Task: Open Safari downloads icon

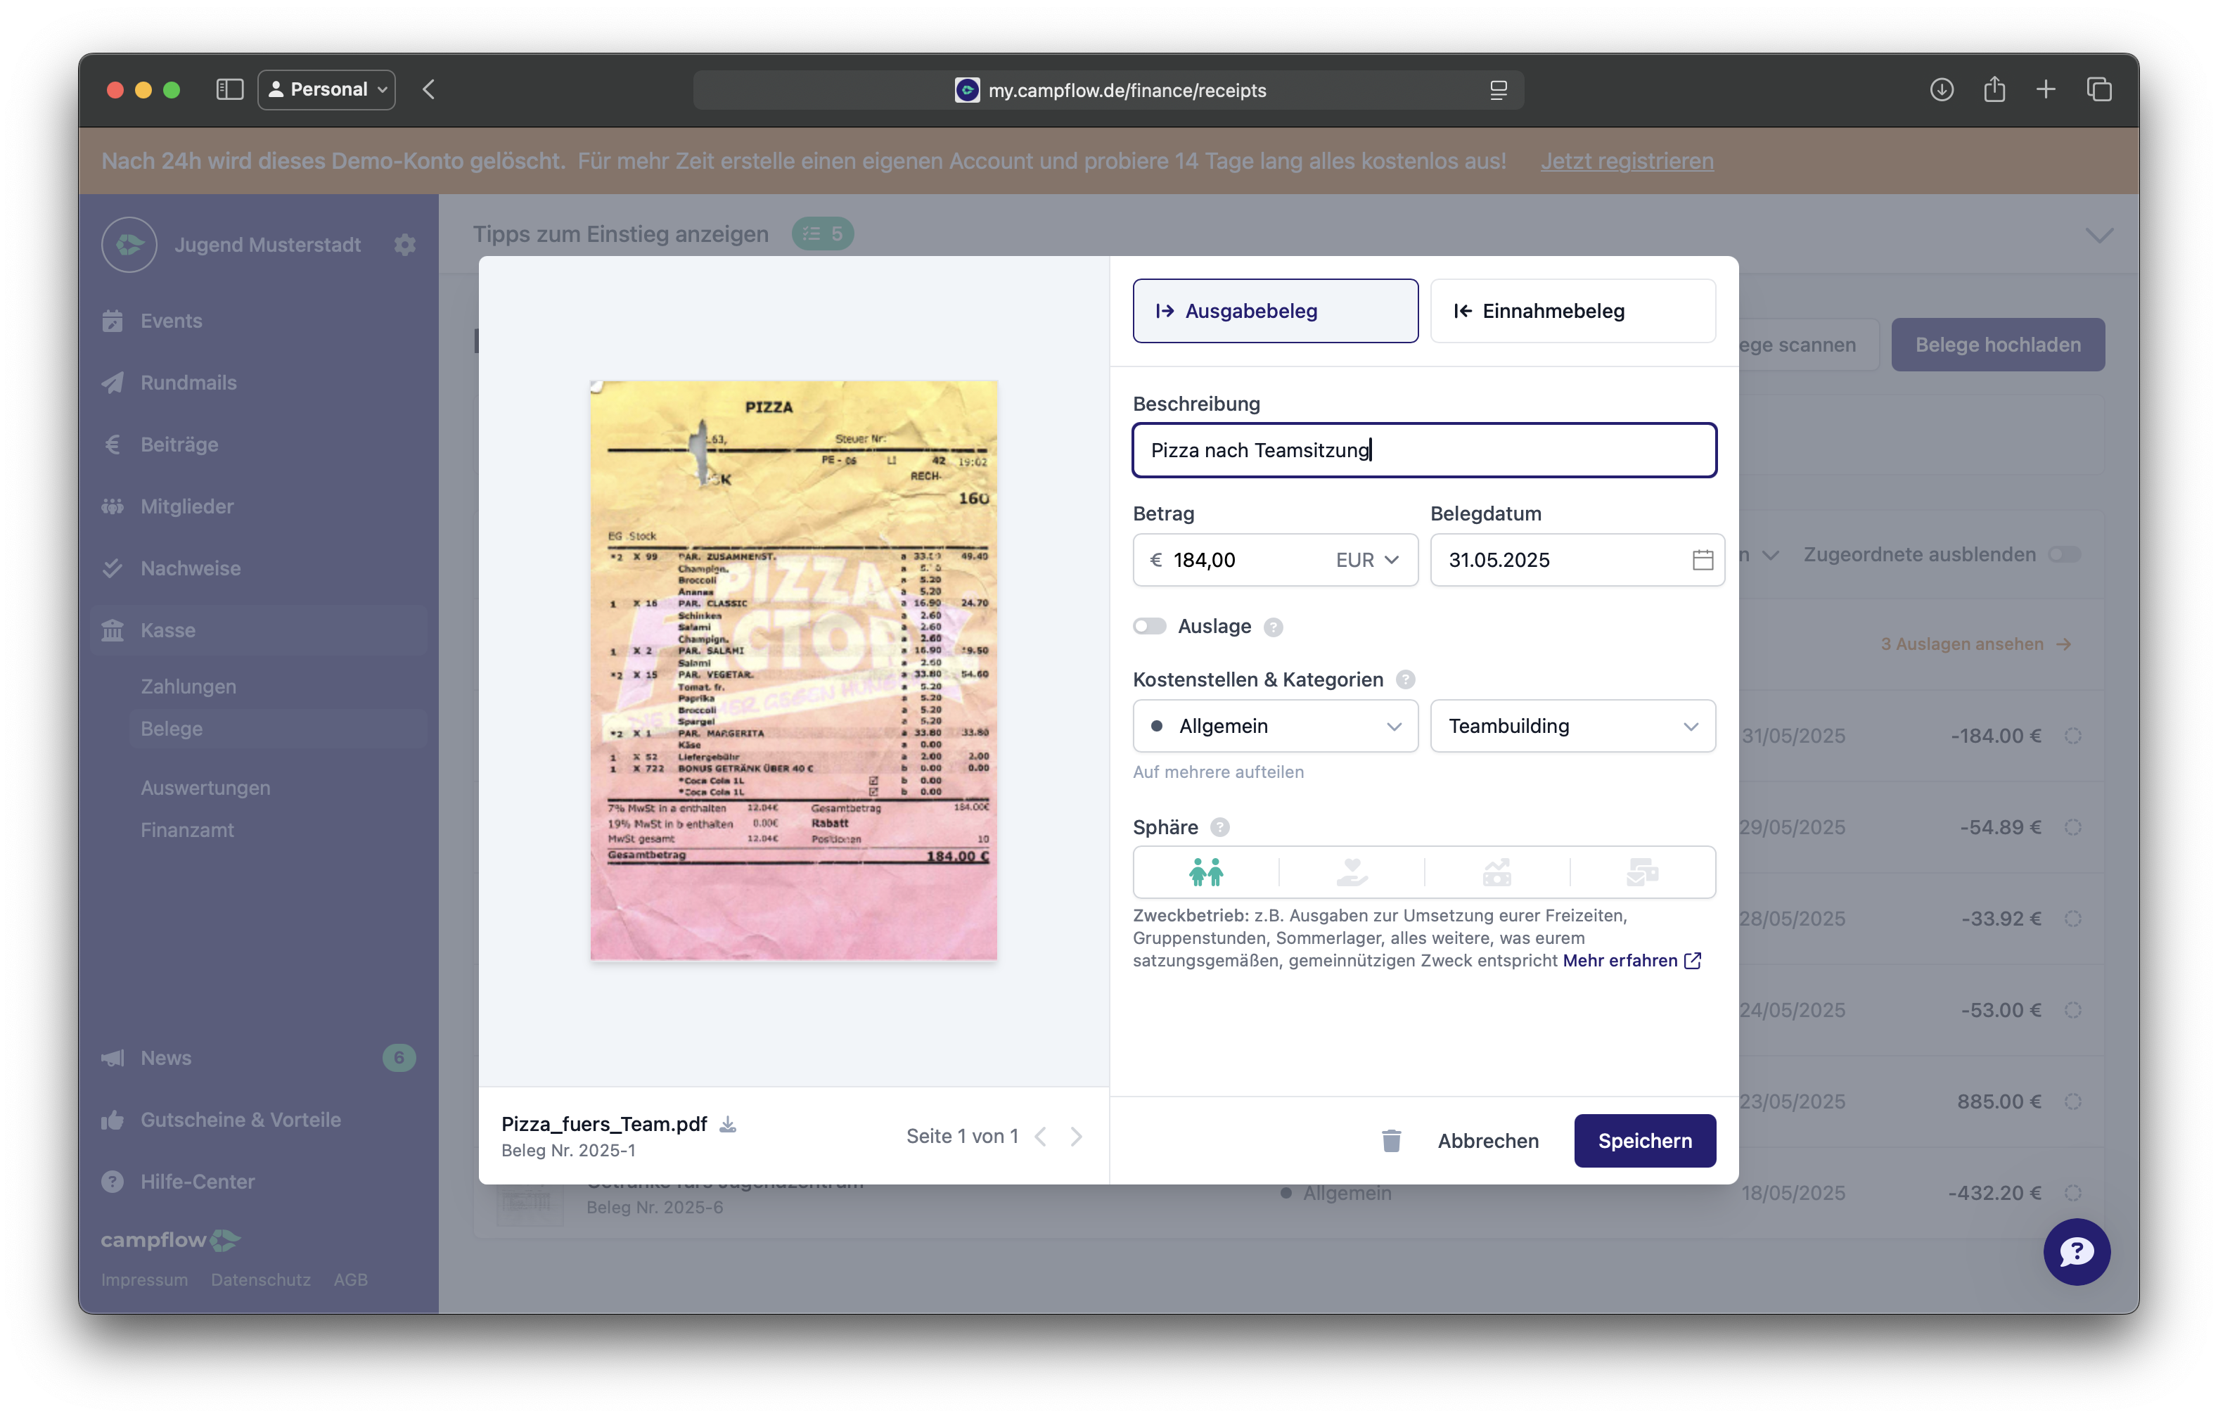Action: pos(1942,89)
